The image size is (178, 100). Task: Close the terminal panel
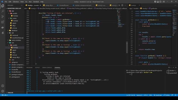(x=176, y=67)
